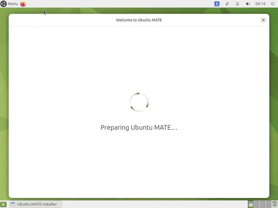Launch Firefox from the top panel

(x=23, y=4)
